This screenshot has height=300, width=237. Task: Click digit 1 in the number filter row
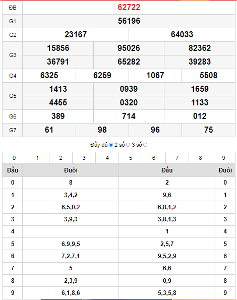click(37, 158)
